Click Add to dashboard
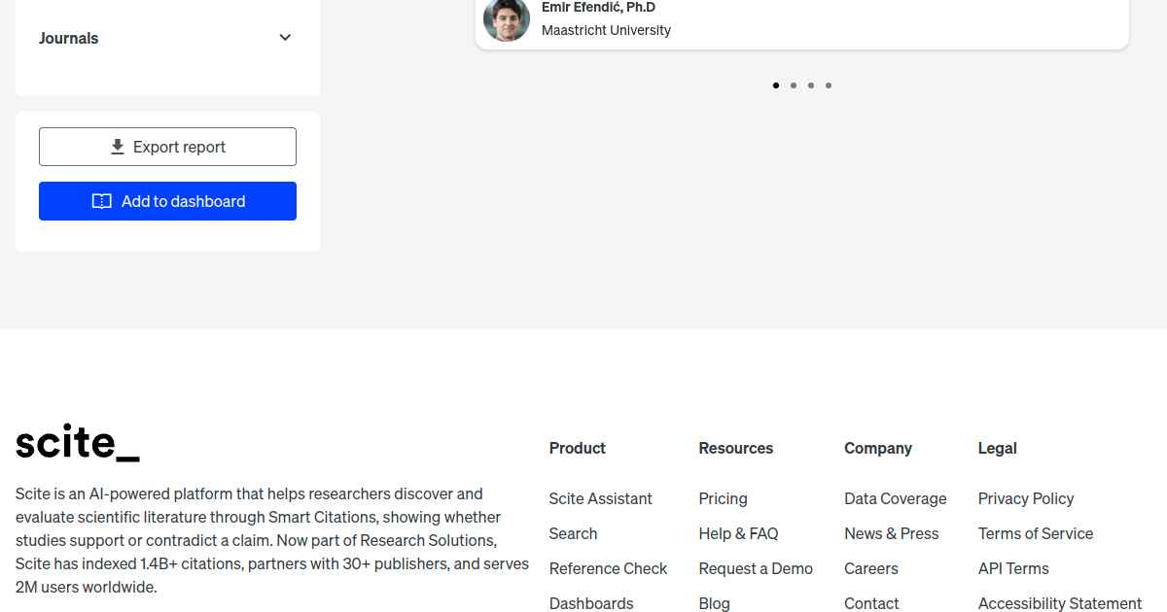The width and height of the screenshot is (1167, 612). (167, 201)
